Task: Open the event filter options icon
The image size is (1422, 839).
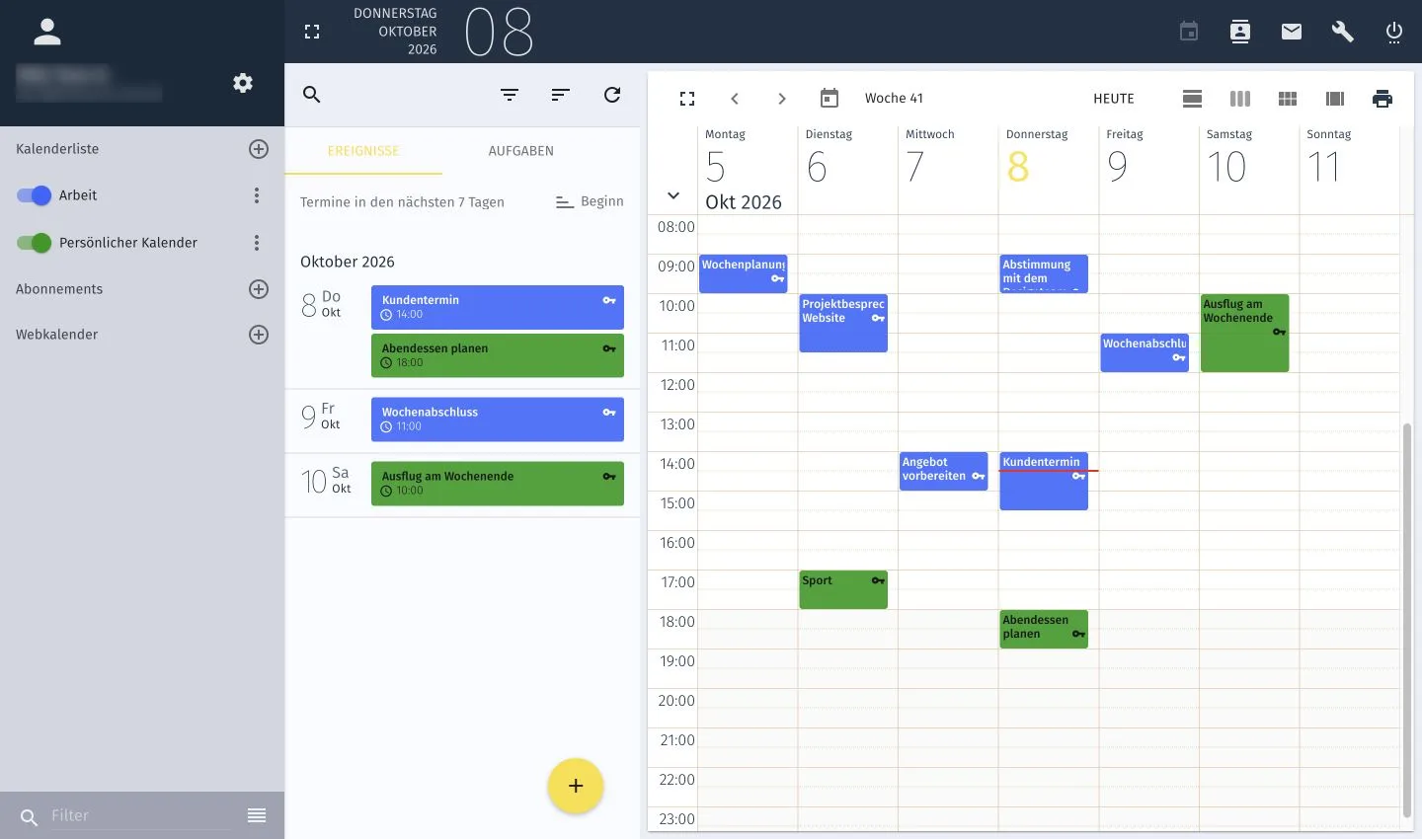Action: (510, 95)
